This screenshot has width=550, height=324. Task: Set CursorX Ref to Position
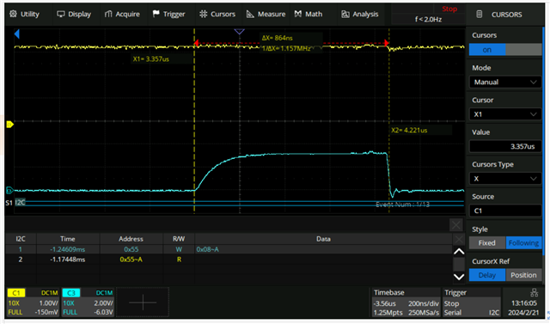tap(523, 275)
